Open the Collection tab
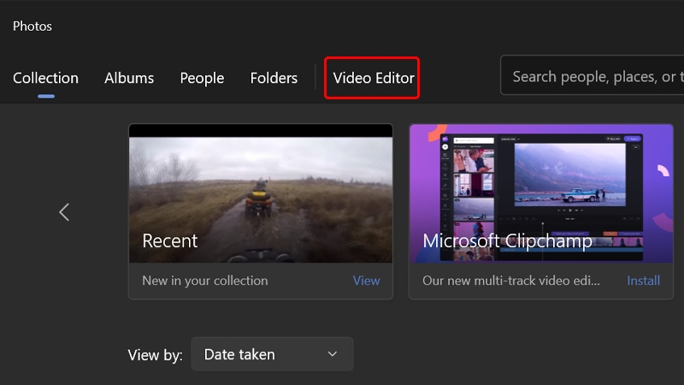This screenshot has height=385, width=684. (46, 78)
